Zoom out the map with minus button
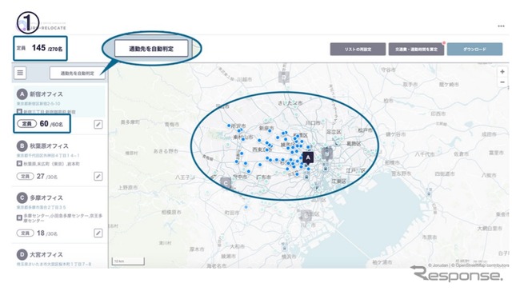Viewport: 512px width, 291px height. coord(502,82)
